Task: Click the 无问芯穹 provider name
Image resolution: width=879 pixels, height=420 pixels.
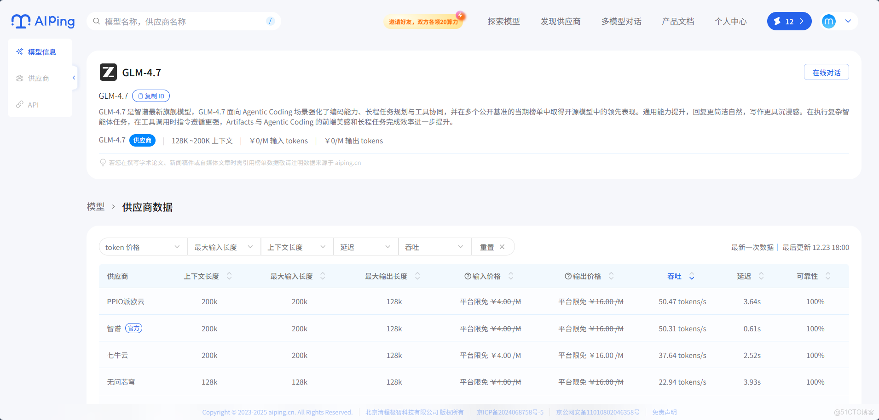Action: 121,382
